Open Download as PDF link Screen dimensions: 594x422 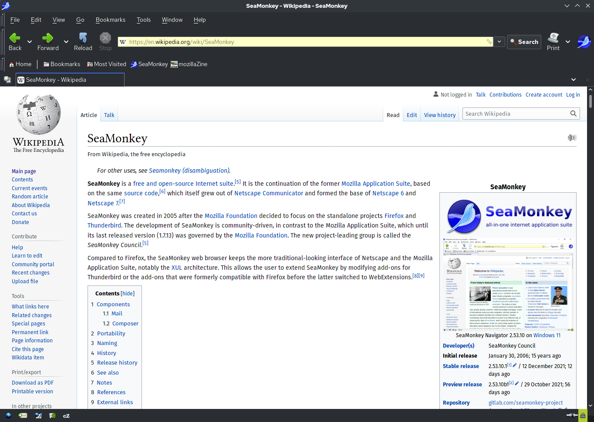point(33,383)
